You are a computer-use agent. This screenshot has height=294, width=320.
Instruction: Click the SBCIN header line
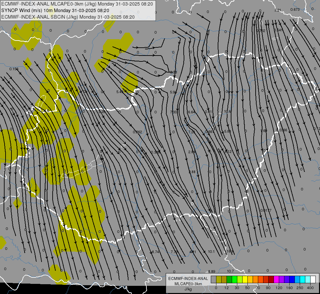(x=68, y=17)
